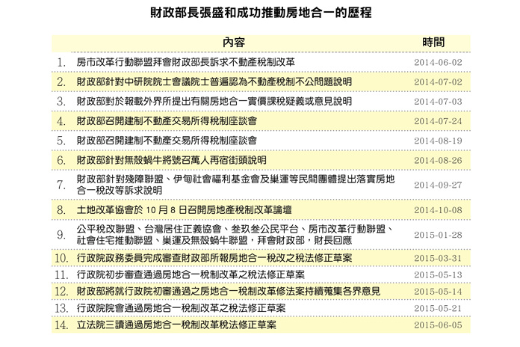Screen dimensions: 520x347
Task: Click the 內容 column header
Action: point(234,41)
